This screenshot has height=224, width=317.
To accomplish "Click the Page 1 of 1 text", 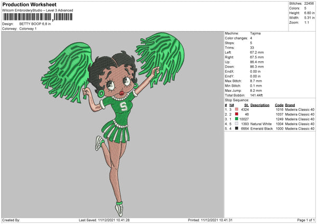I will point(306,220).
